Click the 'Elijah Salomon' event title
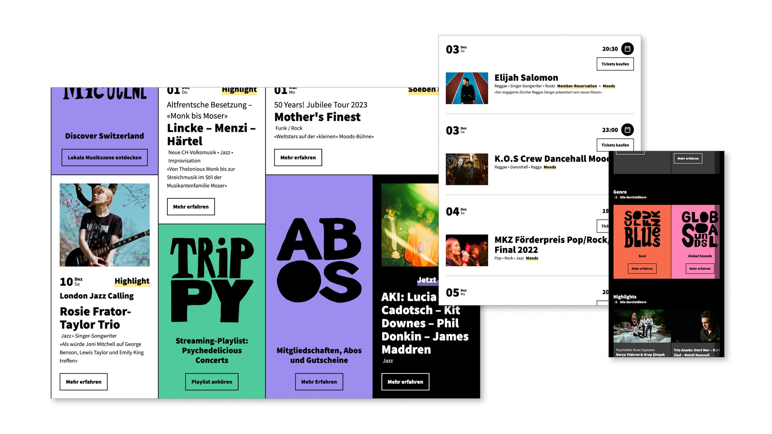This screenshot has height=434, width=772. pyautogui.click(x=526, y=77)
